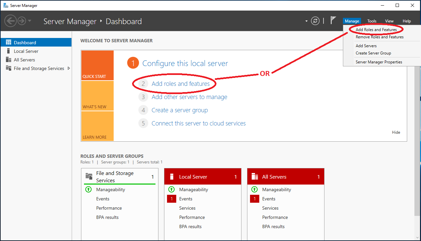This screenshot has width=421, height=241.
Task: Hide the welcome tile
Action: click(x=396, y=132)
